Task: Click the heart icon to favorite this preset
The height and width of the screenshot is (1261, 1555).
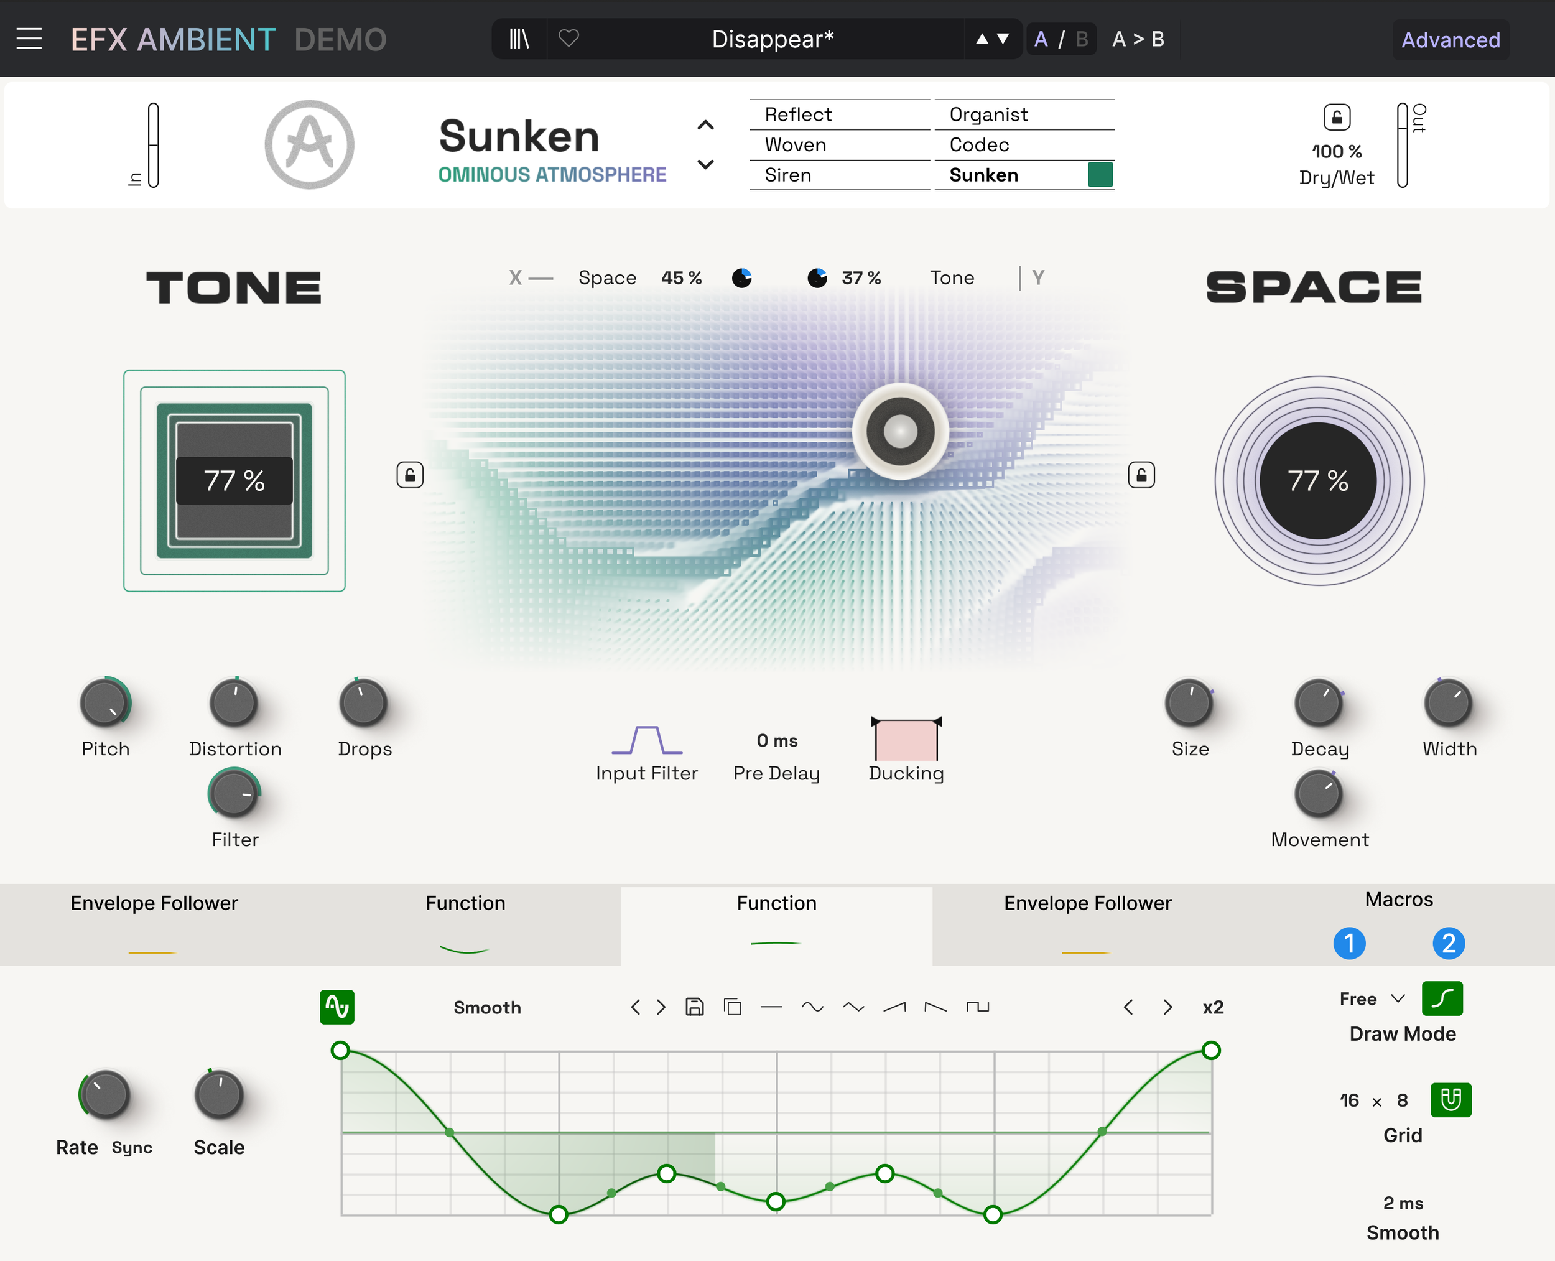Action: (569, 39)
